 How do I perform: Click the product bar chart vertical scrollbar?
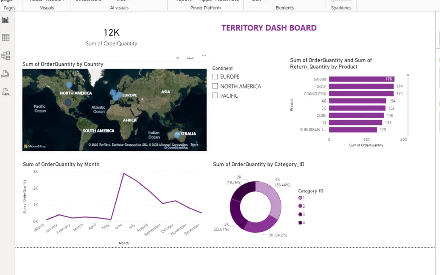click(408, 105)
